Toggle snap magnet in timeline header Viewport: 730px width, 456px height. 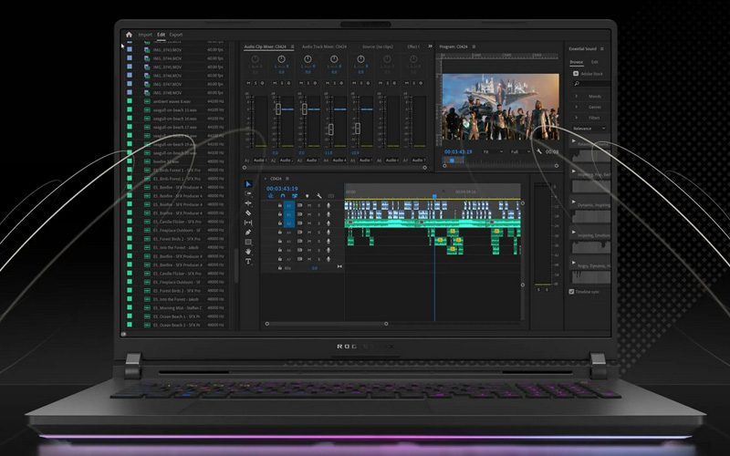[x=283, y=195]
